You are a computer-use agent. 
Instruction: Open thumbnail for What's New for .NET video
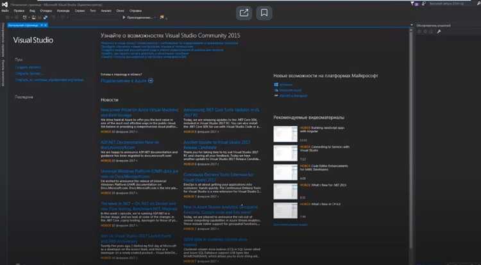tap(285, 191)
